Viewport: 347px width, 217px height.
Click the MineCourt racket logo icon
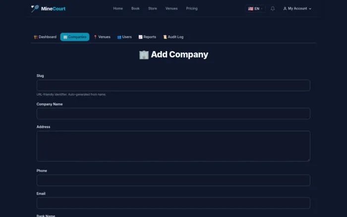point(35,8)
